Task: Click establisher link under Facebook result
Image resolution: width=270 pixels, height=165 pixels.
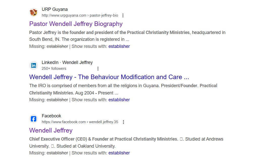Action: click(119, 153)
